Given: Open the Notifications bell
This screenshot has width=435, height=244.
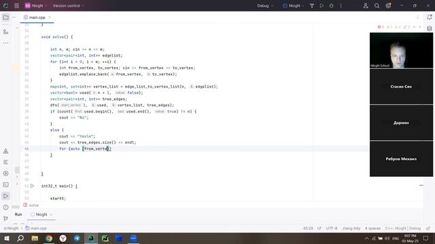Looking at the screenshot, I should [429, 17].
